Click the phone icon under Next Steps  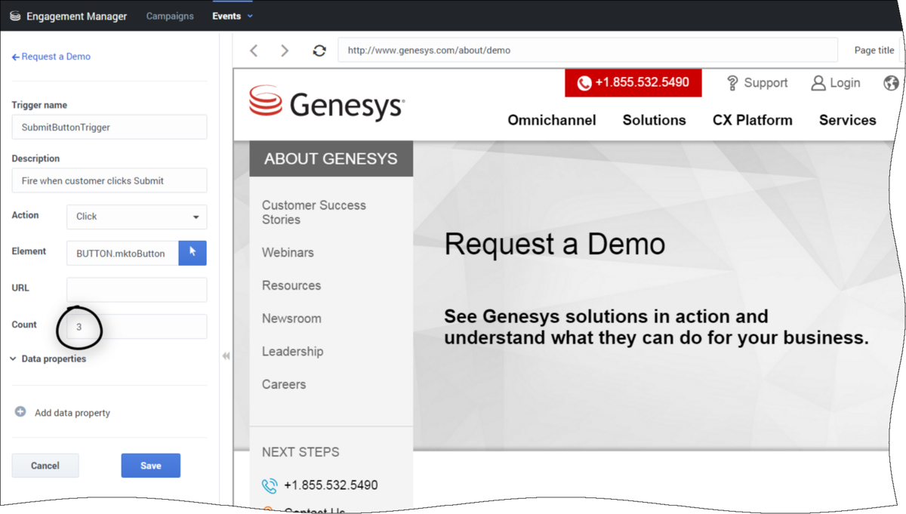tap(270, 485)
